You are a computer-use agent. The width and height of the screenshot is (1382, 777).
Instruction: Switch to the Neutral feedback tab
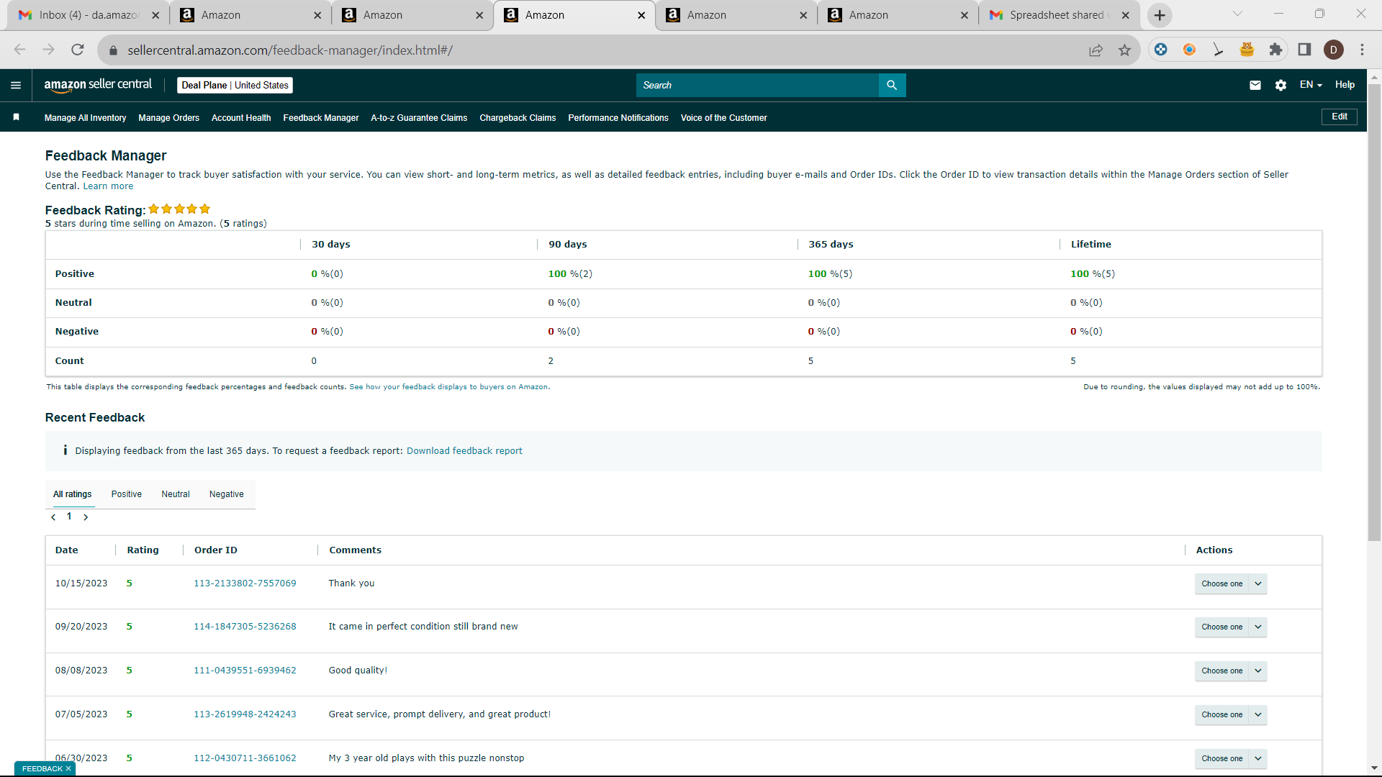coord(176,494)
